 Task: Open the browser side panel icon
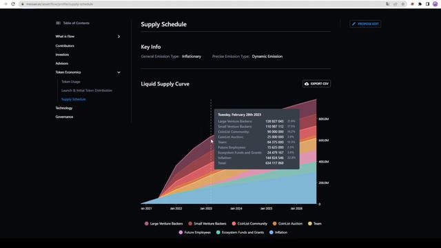427,4
